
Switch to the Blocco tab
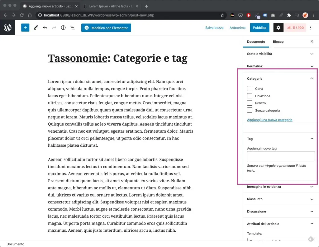point(278,41)
